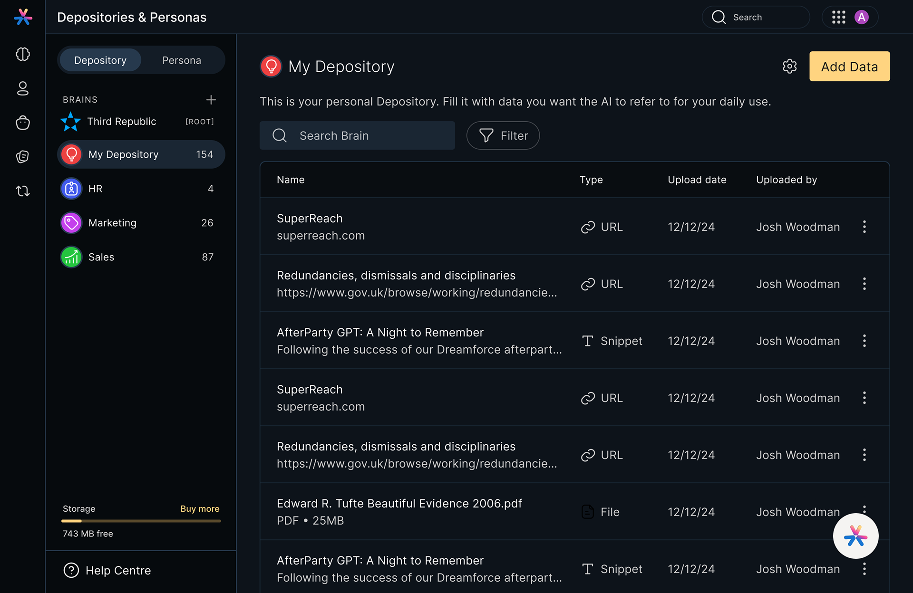
Task: Click the storage usage bar
Action: [141, 521]
